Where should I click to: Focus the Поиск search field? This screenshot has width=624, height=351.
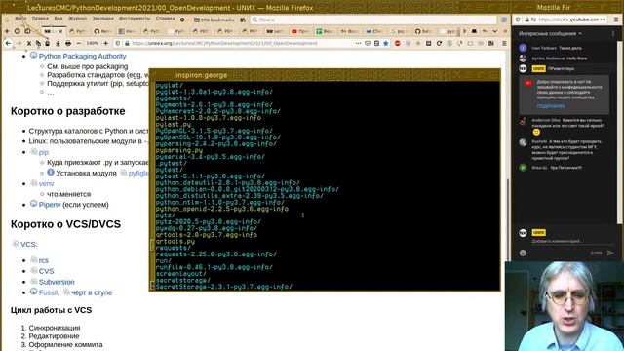pos(373,19)
